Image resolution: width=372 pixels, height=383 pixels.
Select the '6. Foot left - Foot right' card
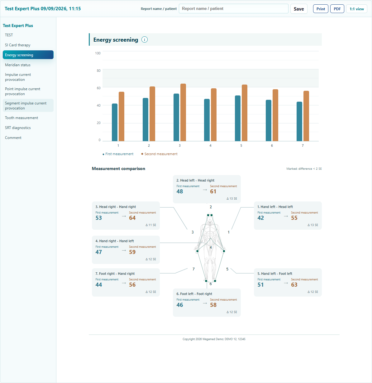pos(207,302)
